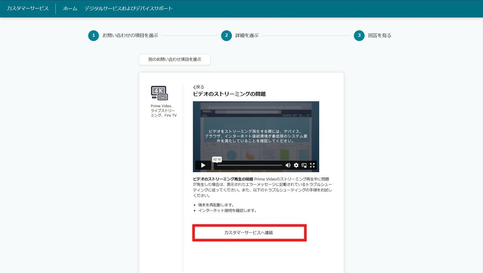This screenshot has height=273, width=483.
Task: Click the 4K Prime Video device icon
Action: pyautogui.click(x=159, y=93)
